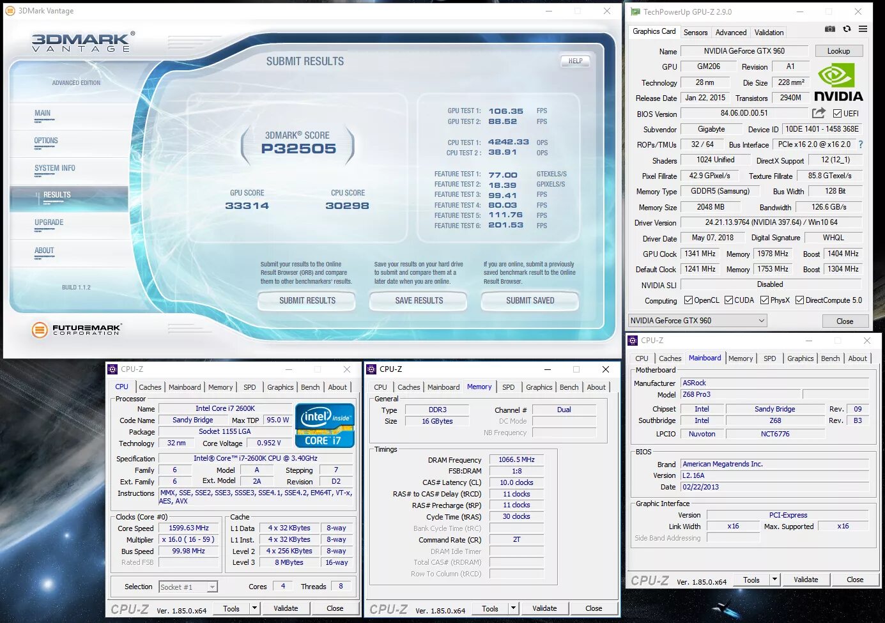
Task: Open Bench tab in Memory CPU-Z window
Action: 569,387
